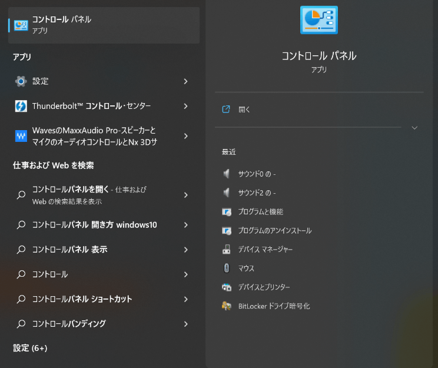Screen dimensions: 438x368
Task: Click search icon beside ショートカット suggestion
Action: (21, 299)
